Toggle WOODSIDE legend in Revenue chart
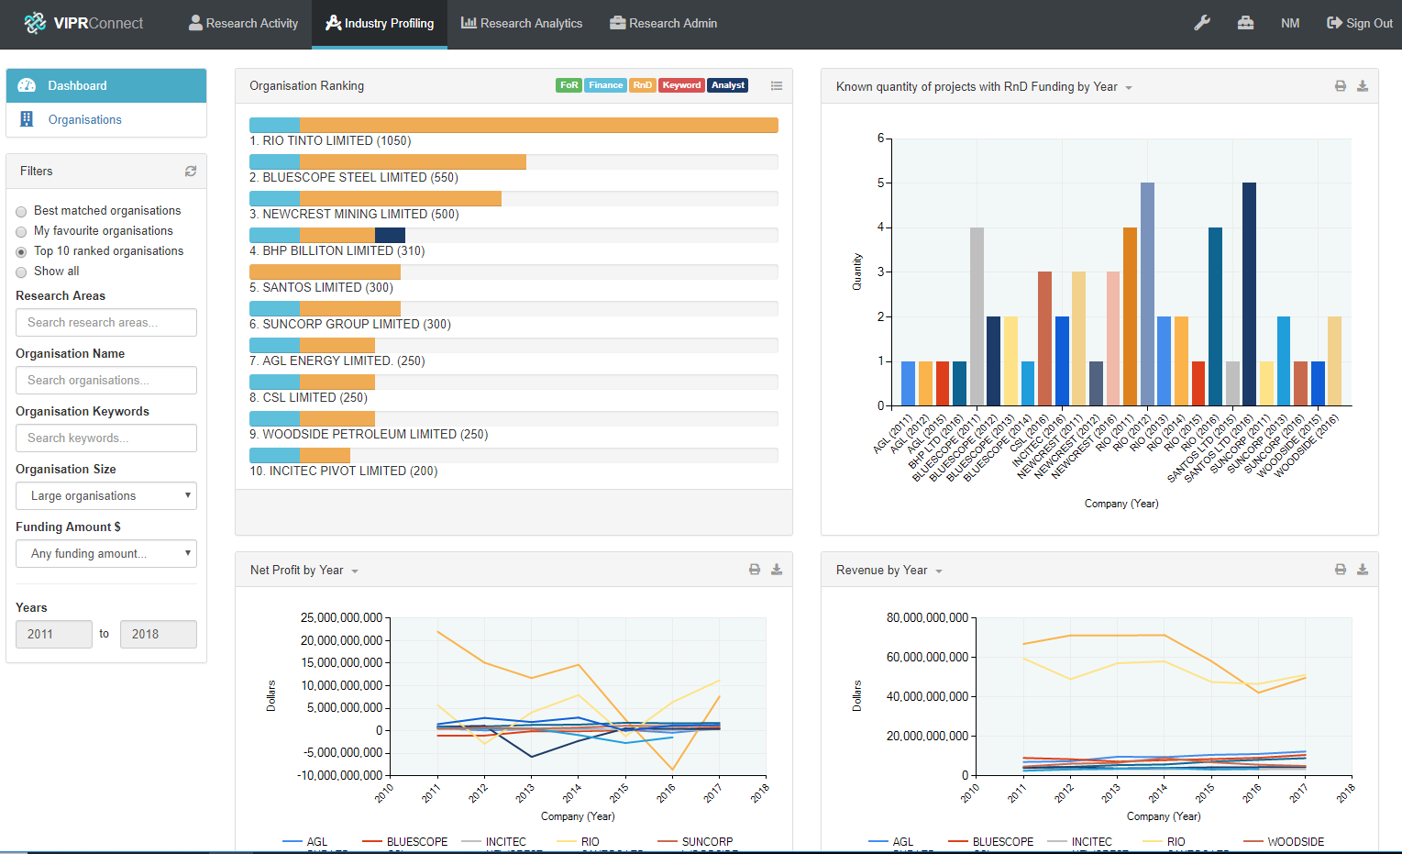 click(x=1284, y=841)
